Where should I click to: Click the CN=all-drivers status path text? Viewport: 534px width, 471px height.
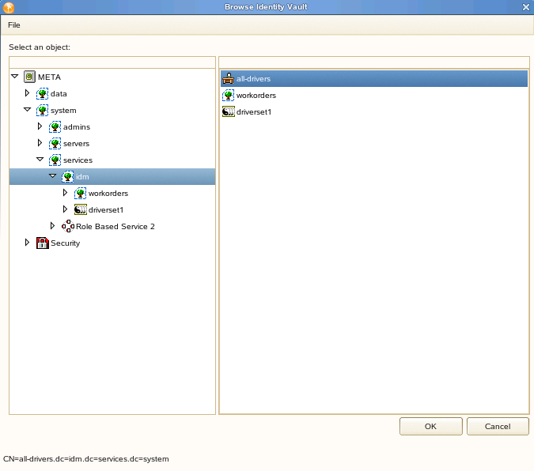point(85,458)
